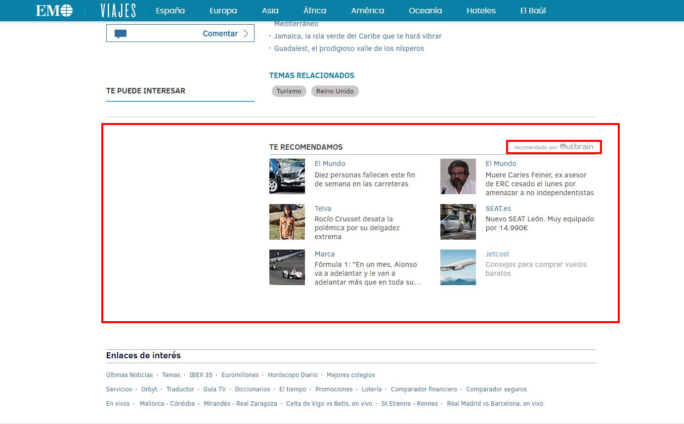Open the El tiempo footer link

[x=293, y=389]
